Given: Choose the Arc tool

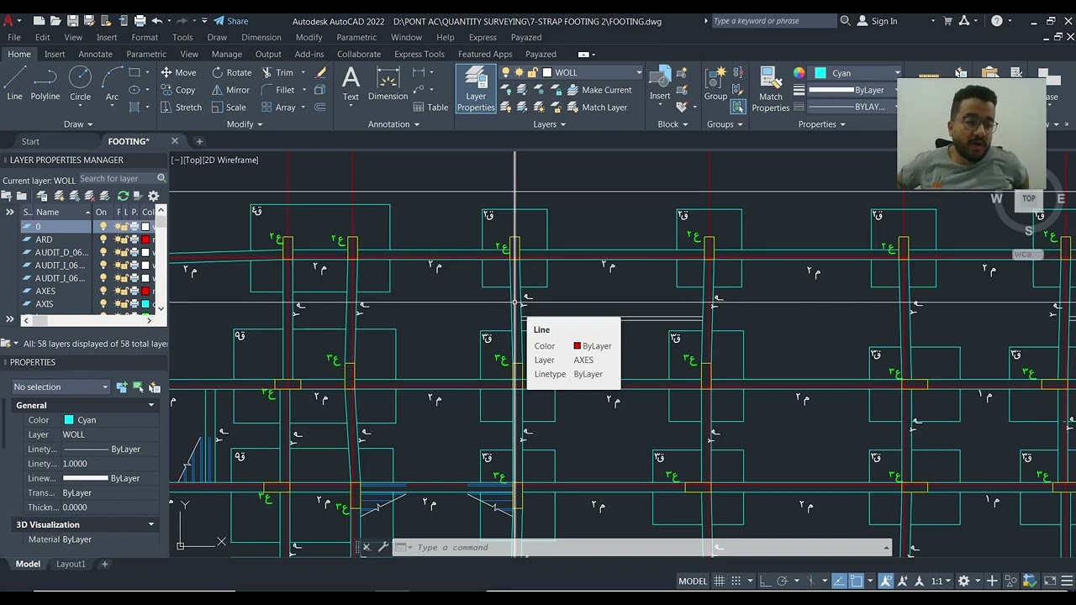Looking at the screenshot, I should 112,84.
